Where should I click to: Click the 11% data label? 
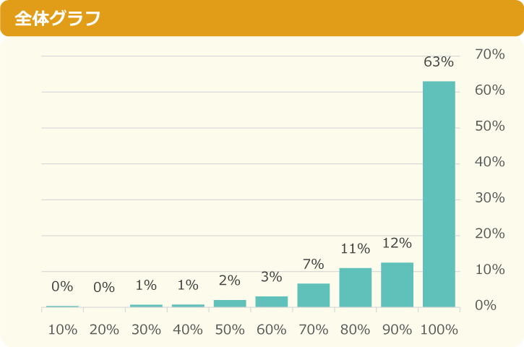point(355,249)
